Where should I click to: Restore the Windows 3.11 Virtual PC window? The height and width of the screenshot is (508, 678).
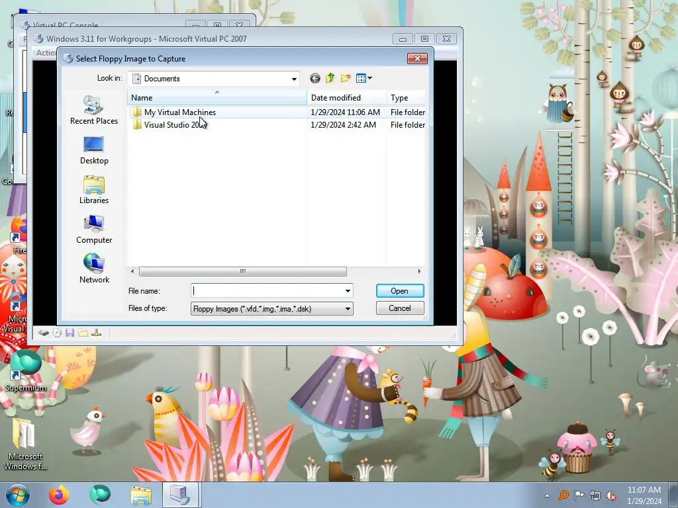pyautogui.click(x=424, y=39)
